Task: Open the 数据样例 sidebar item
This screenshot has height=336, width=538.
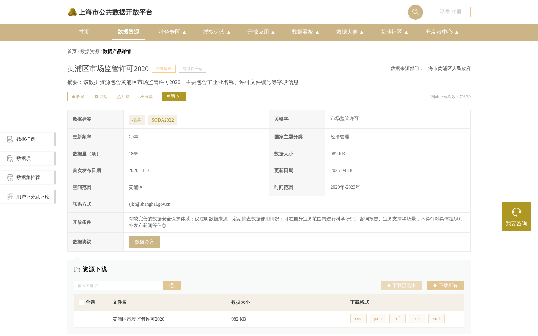Action: [x=28, y=139]
